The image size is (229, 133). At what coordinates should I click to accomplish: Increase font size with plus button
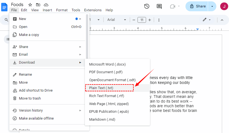[150, 20]
